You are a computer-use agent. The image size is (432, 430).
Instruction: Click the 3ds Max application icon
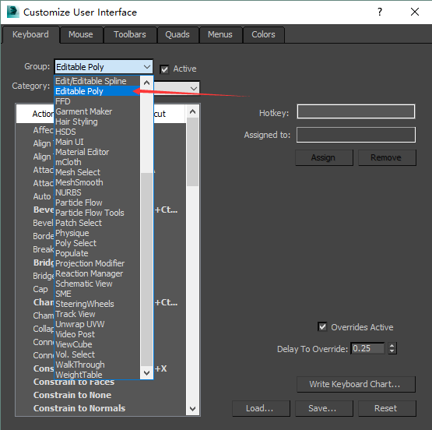tap(13, 12)
